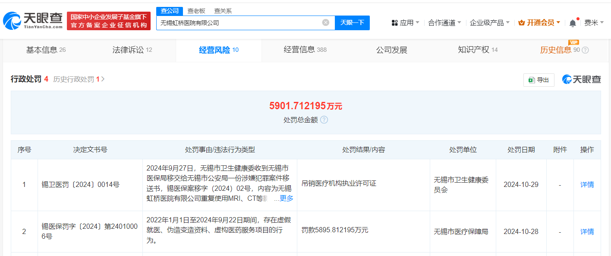Open the 公司发展 tab
This screenshot has width=611, height=256.
click(391, 50)
